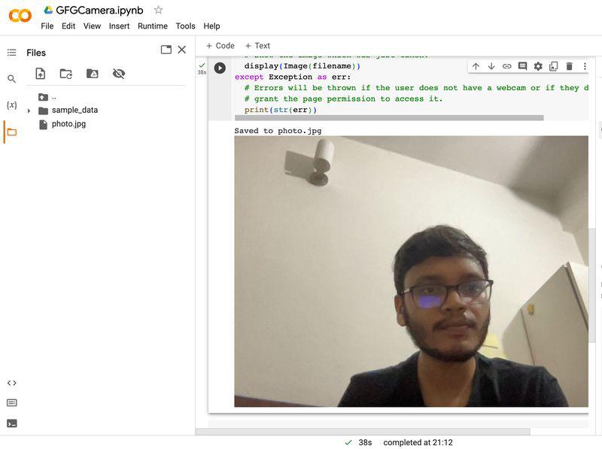Click the cell execution checkmark indicator
The width and height of the screenshot is (602, 449).
coord(202,65)
